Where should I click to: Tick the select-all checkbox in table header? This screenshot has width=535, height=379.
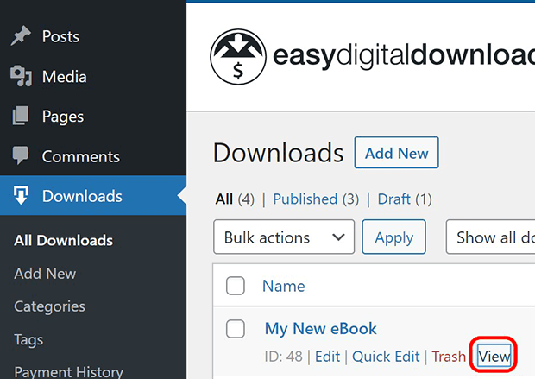click(236, 286)
